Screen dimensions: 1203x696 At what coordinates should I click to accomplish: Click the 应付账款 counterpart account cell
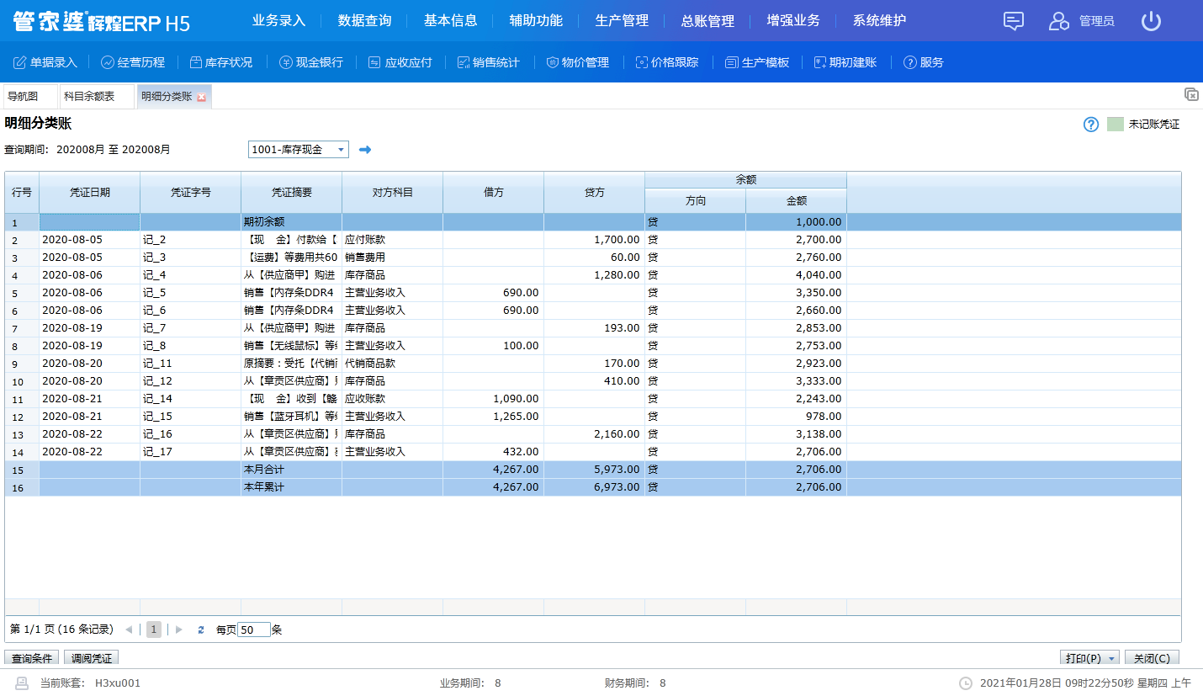393,240
